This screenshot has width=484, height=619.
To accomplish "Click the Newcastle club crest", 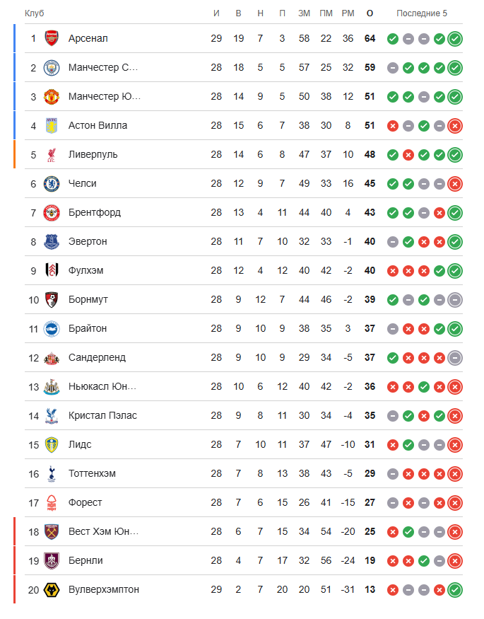I will [52, 386].
